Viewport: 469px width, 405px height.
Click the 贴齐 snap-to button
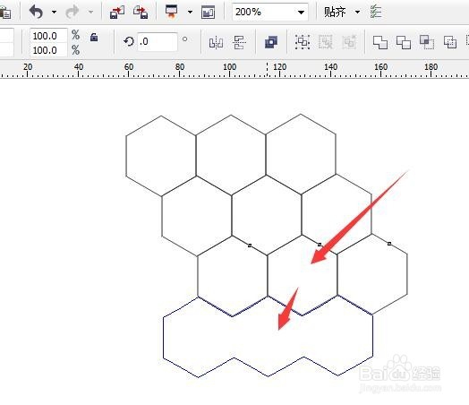[x=335, y=12]
